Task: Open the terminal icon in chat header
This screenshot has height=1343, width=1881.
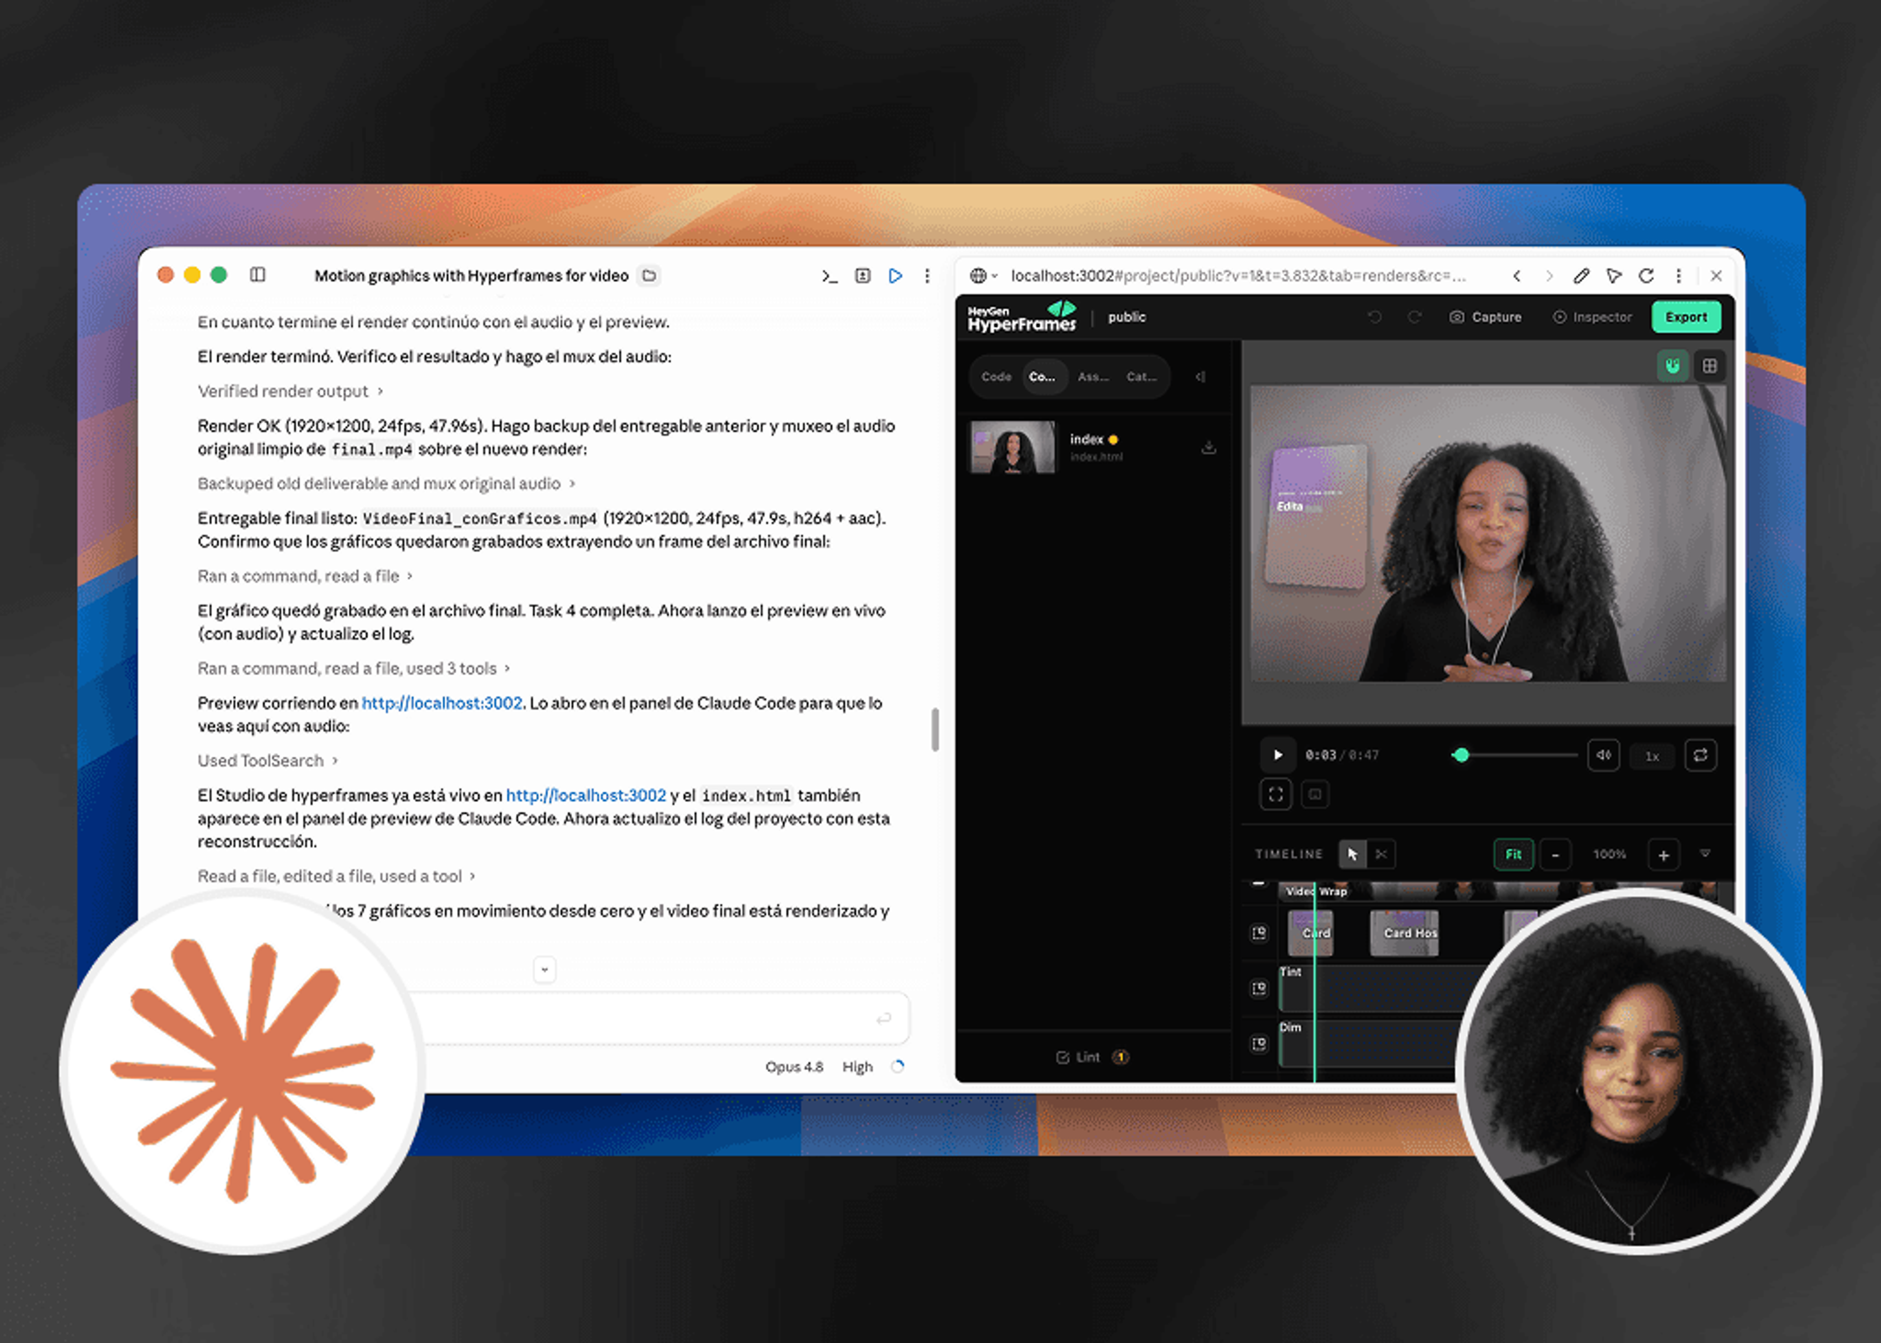Action: click(x=829, y=275)
